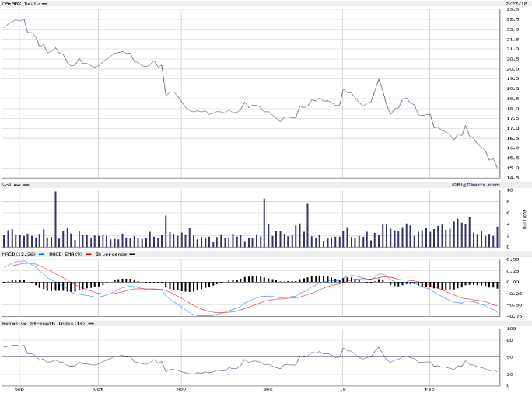Click the tallest volume bar in September
Image resolution: width=532 pixels, height=393 pixels.
[x=55, y=219]
